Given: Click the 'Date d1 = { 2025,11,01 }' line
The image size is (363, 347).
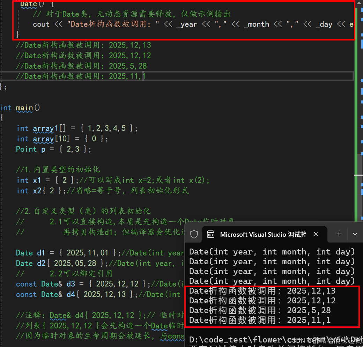Looking at the screenshot, I should point(68,253).
